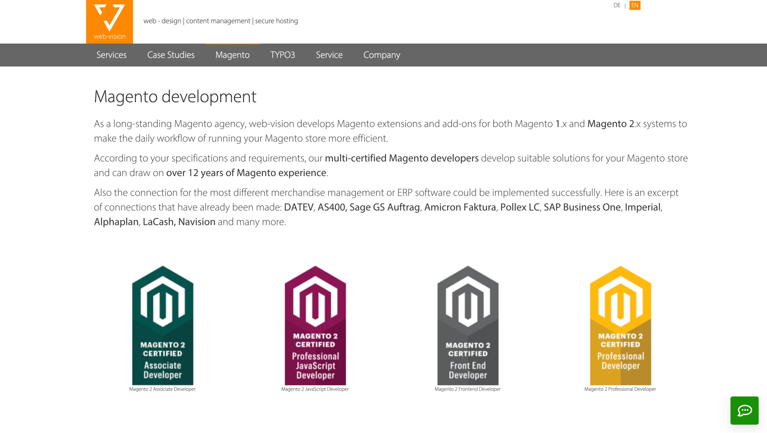
Task: Click the Associate Developer certification badge
Action: click(162, 325)
